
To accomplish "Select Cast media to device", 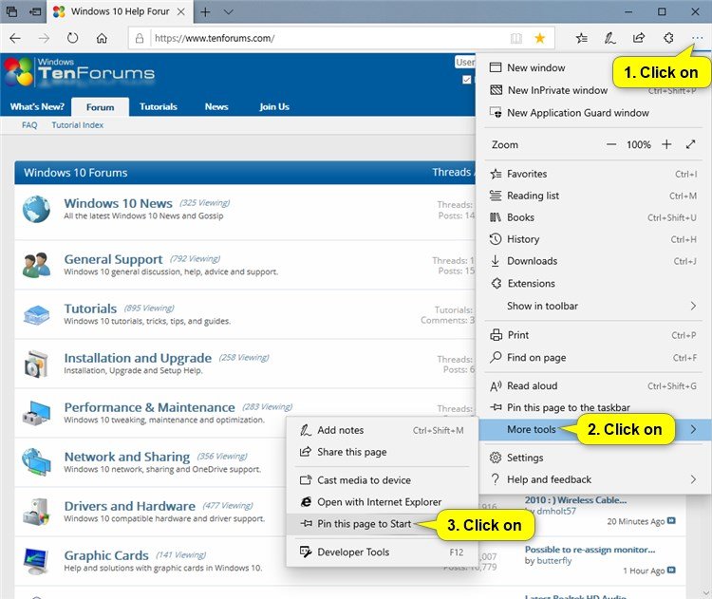I will 382,480.
